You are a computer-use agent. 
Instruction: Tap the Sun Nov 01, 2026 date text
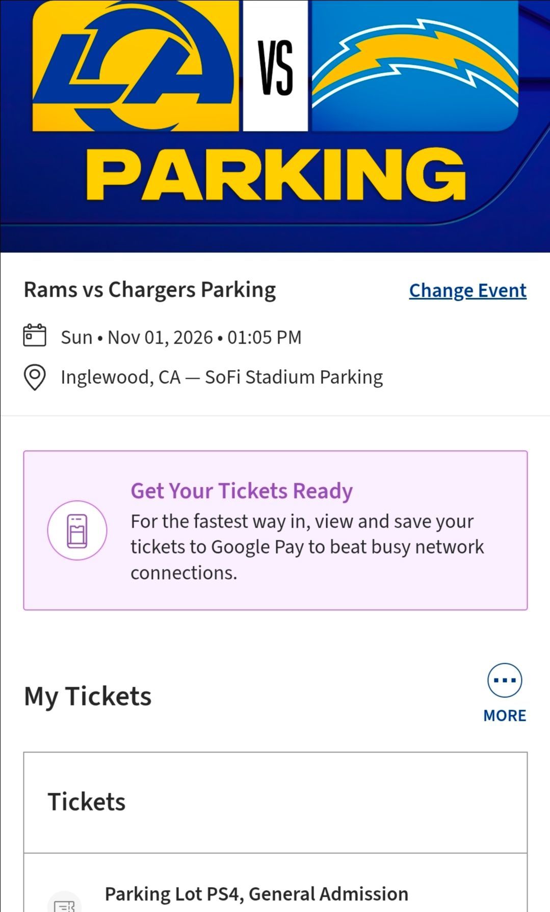(x=181, y=337)
